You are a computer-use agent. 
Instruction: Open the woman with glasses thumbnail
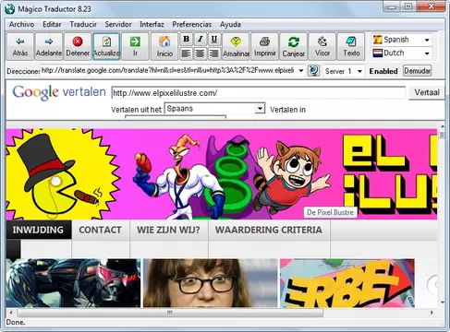tap(210, 283)
